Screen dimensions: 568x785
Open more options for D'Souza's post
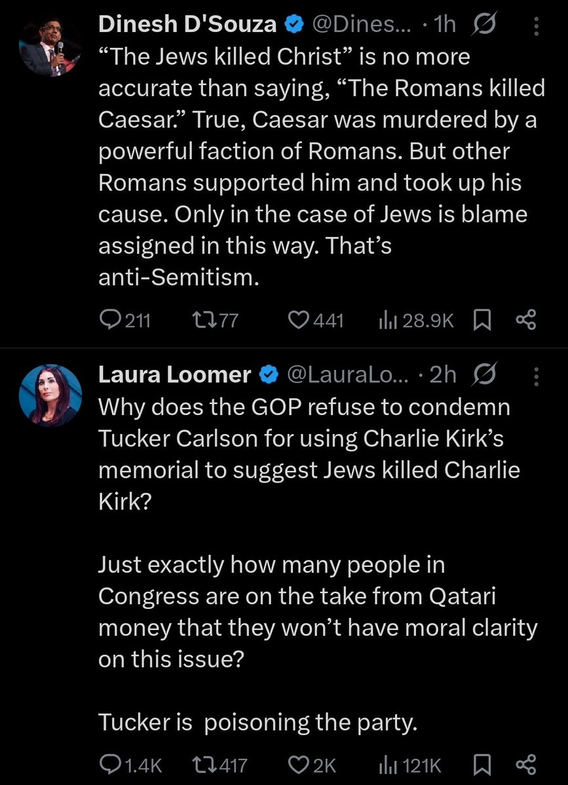(x=537, y=26)
